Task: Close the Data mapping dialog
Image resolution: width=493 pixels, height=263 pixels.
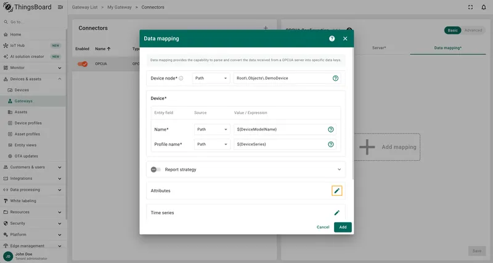Action: click(345, 38)
